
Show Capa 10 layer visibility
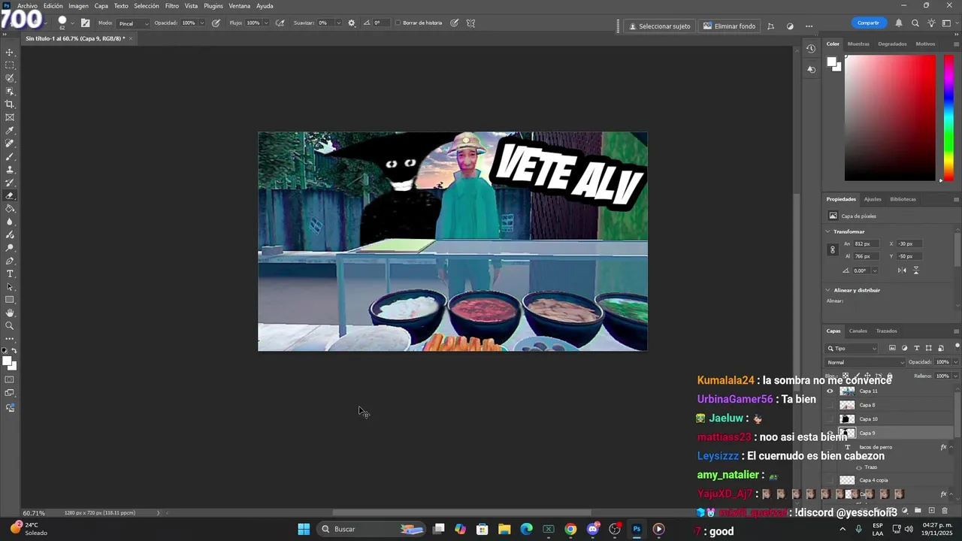(x=830, y=419)
